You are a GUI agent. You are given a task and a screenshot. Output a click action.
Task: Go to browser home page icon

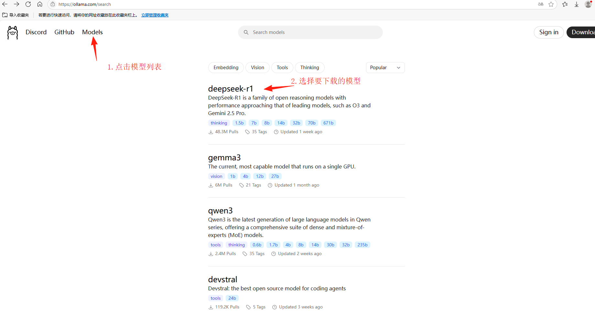pos(40,4)
